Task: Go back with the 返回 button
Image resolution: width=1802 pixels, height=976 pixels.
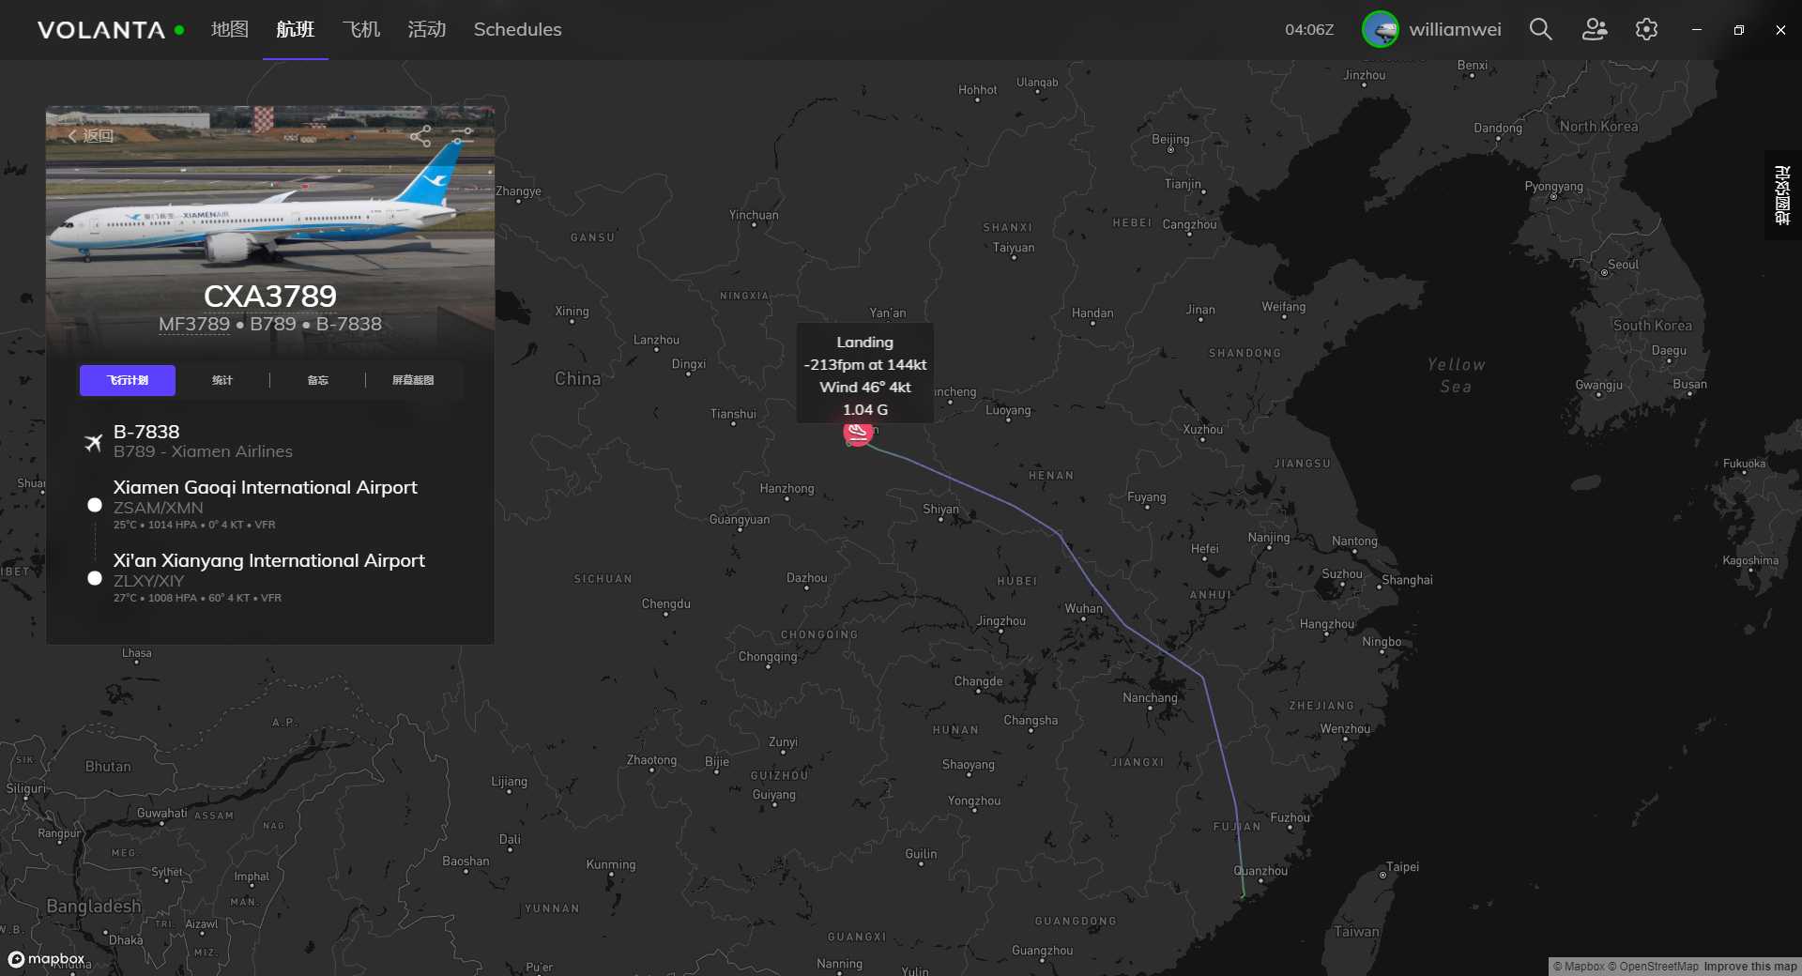Action: [x=91, y=135]
